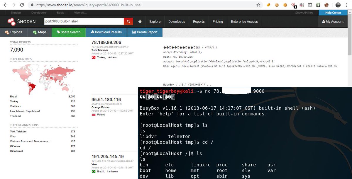Open the Developers top-bar link
The height and width of the screenshot is (179, 352).
(39, 13)
